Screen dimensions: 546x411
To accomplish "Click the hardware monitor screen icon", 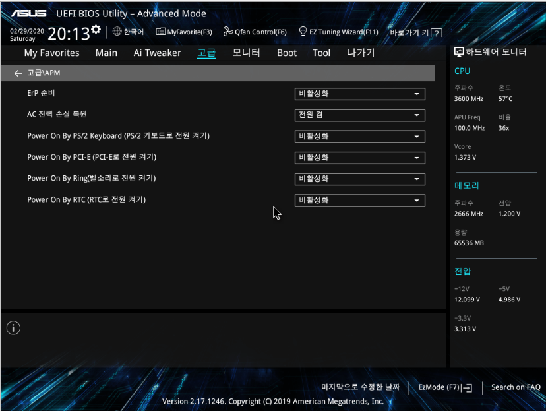I will 459,52.
